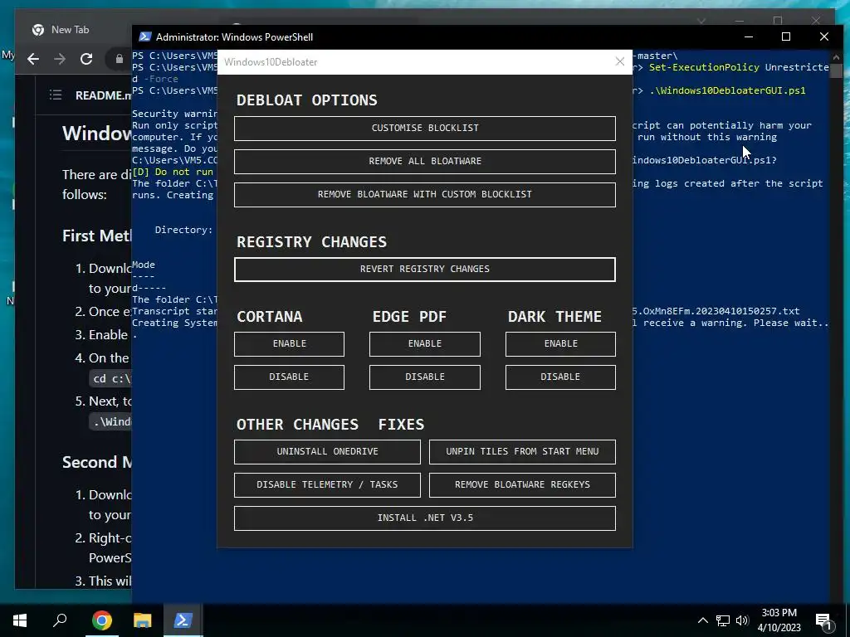Enable Cortana

tap(289, 344)
